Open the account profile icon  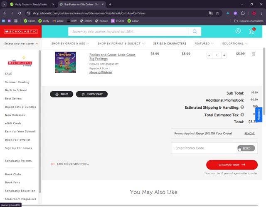click(238, 31)
